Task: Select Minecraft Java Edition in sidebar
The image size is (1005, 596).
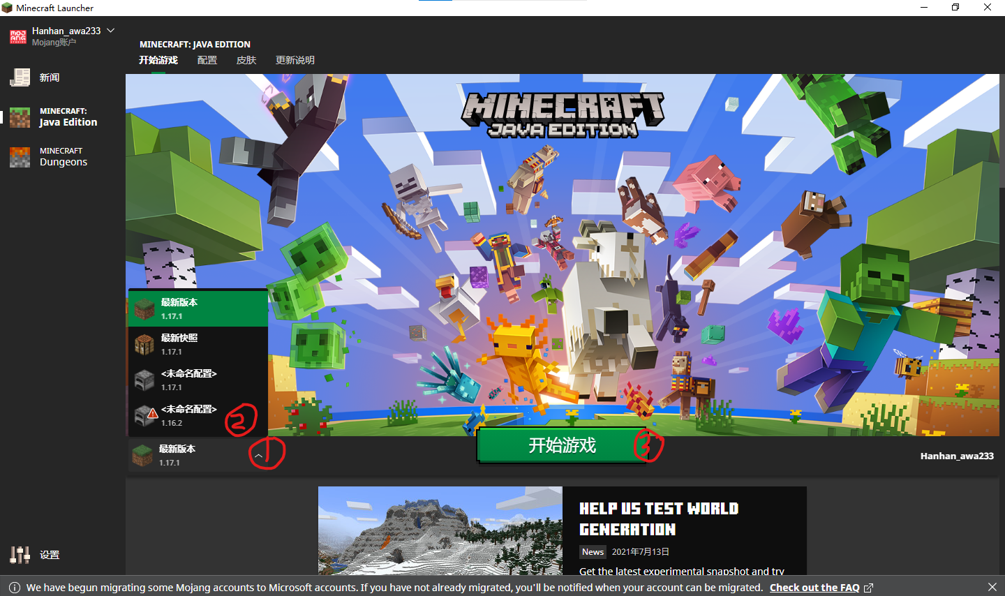Action: [x=63, y=117]
